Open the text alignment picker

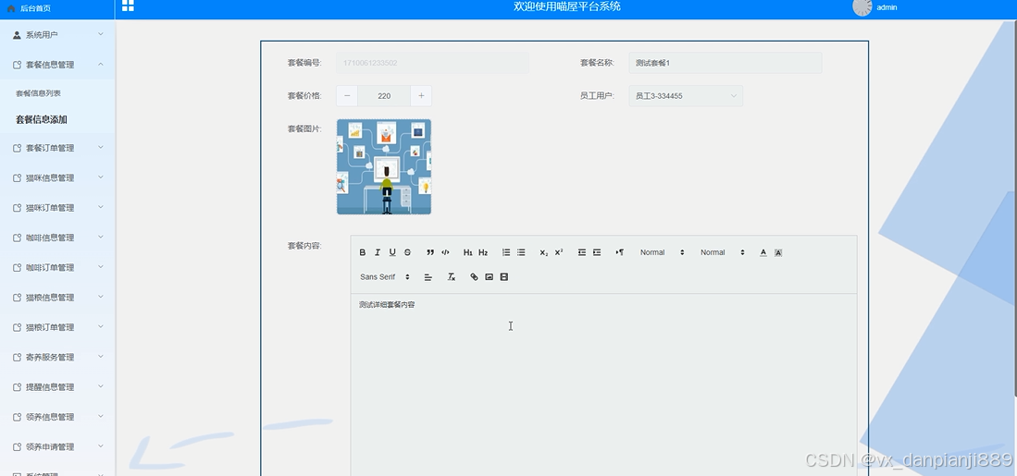coord(428,277)
